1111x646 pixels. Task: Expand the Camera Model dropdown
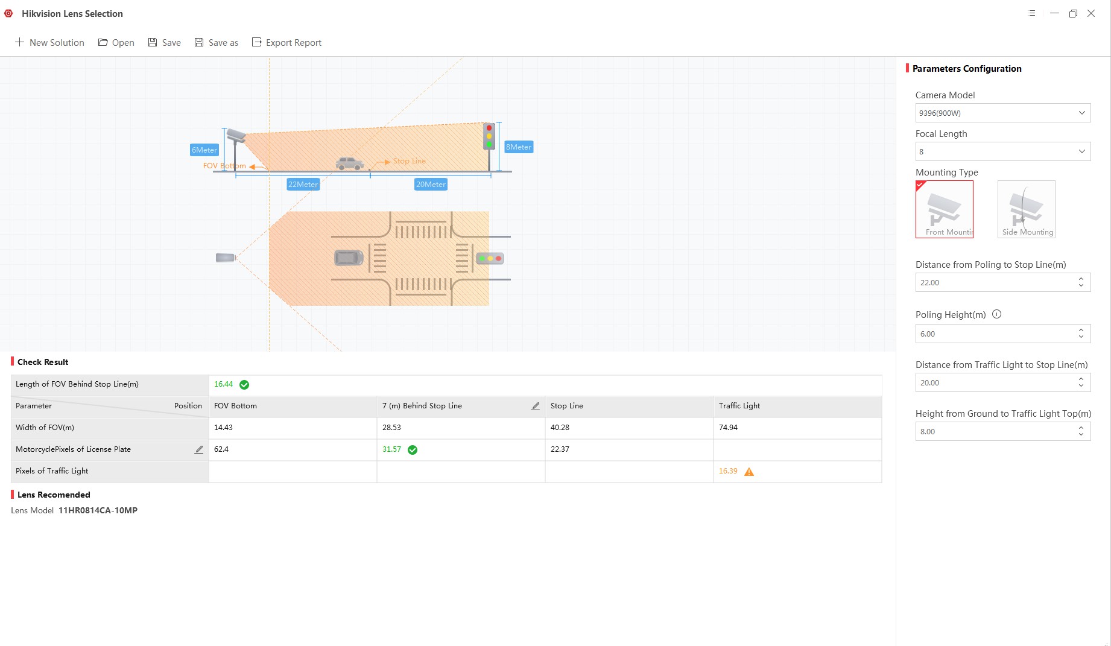1081,113
